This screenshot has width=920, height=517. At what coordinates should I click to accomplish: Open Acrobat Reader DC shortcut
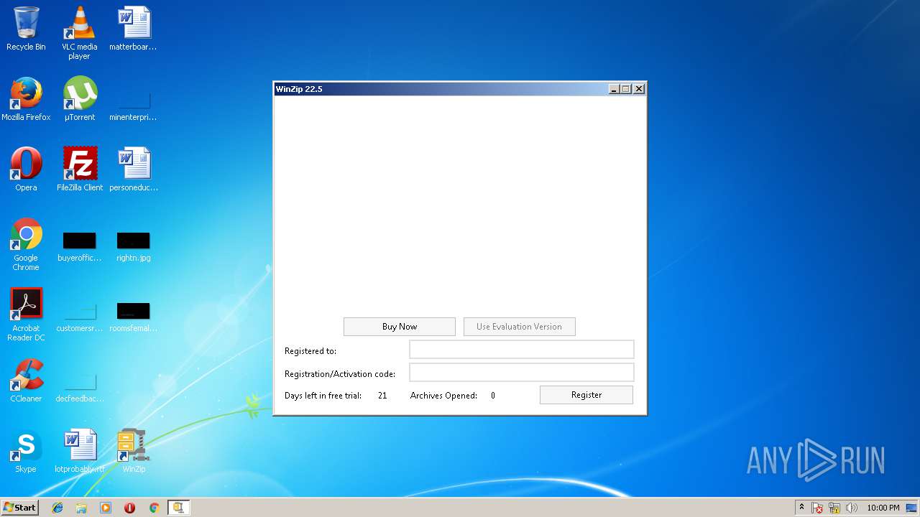26,315
